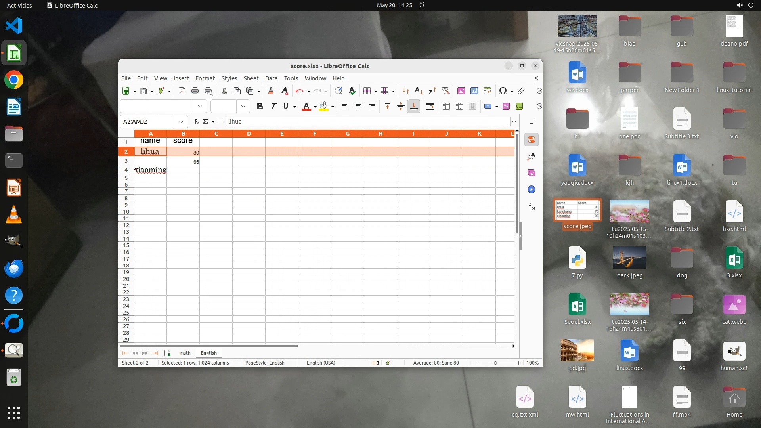Expand the formula bar chevron
Viewport: 761px width, 428px height.
coord(514,122)
